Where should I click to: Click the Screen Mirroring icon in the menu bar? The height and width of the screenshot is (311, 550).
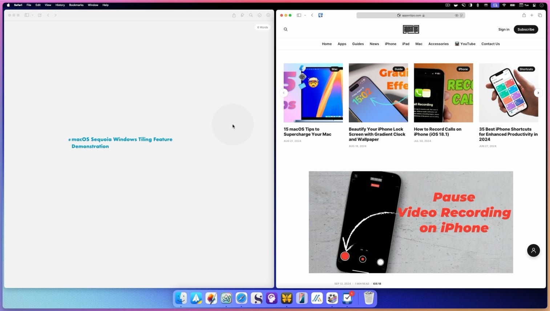(x=494, y=5)
